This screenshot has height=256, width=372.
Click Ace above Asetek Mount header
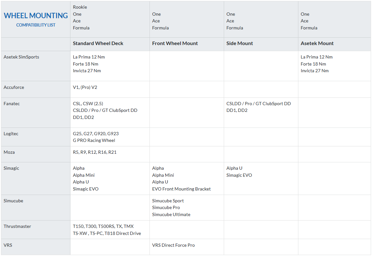pyautogui.click(x=304, y=21)
